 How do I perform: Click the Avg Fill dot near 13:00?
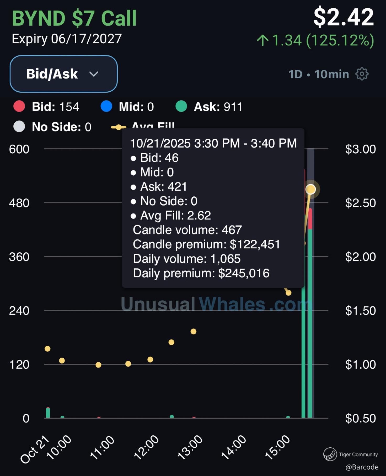pos(193,332)
